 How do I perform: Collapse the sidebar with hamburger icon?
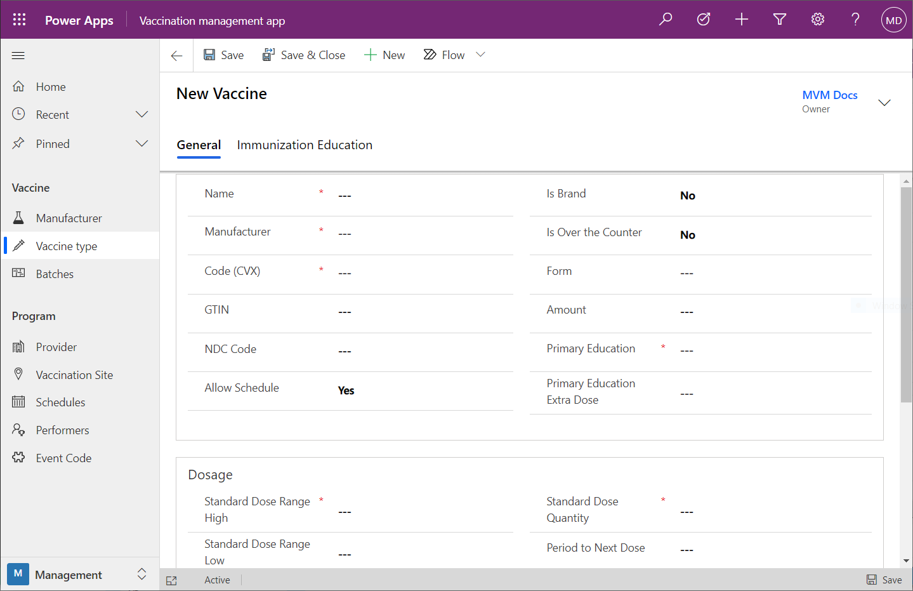point(18,56)
